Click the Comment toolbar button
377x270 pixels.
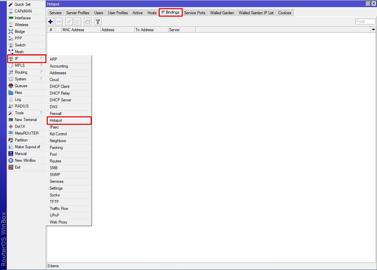(x=88, y=22)
